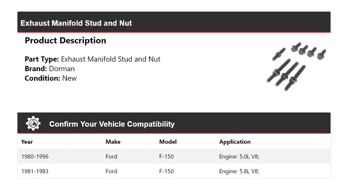Click F-150 in the second row
This screenshot has height=190, width=348.
pos(166,171)
